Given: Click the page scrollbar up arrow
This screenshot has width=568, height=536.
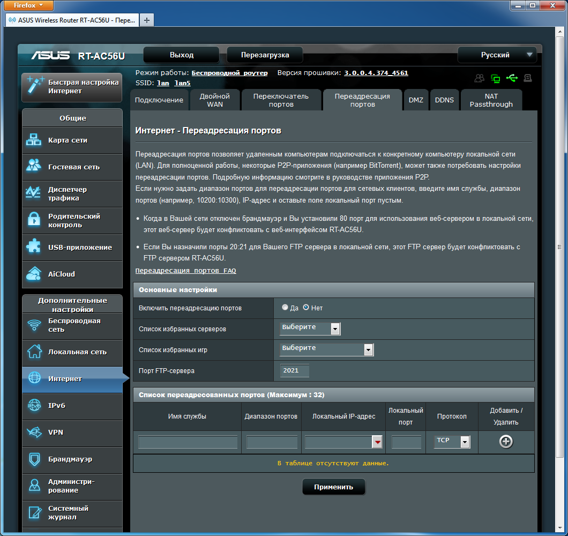Looking at the screenshot, I should click(559, 32).
